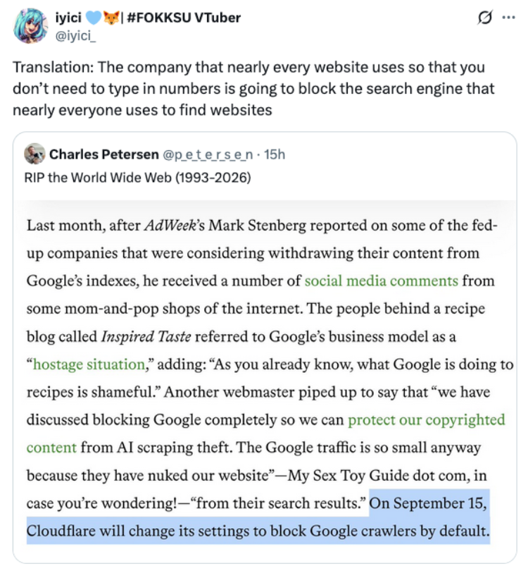
Task: Follow the 'hostage situation' green link
Action: 89,364
